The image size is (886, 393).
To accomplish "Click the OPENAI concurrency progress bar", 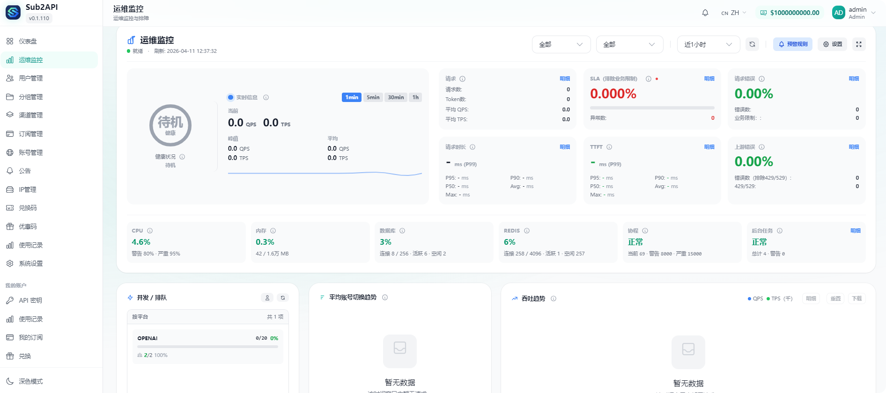I will [x=207, y=347].
